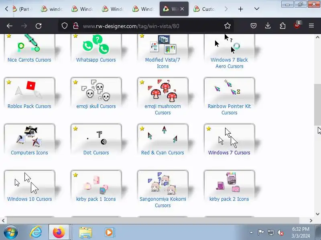Switch to the lowercase 'windc' tab

click(52, 9)
